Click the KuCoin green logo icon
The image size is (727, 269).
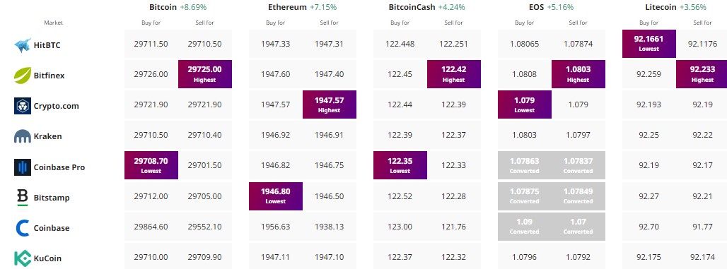coord(23,258)
